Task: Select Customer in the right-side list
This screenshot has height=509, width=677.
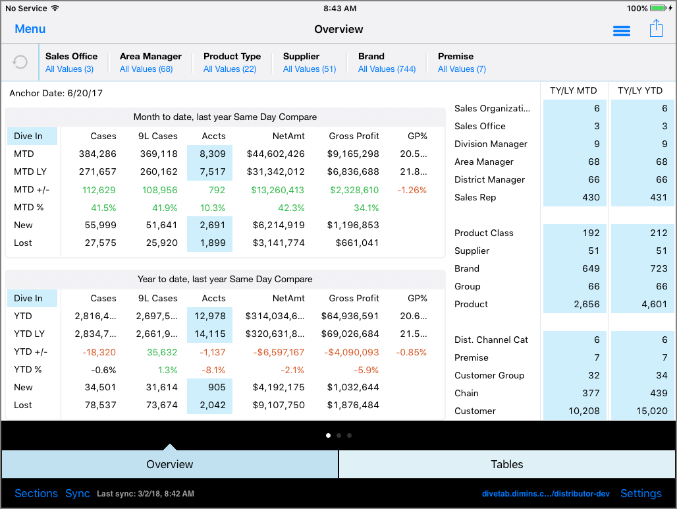Action: pyautogui.click(x=475, y=411)
